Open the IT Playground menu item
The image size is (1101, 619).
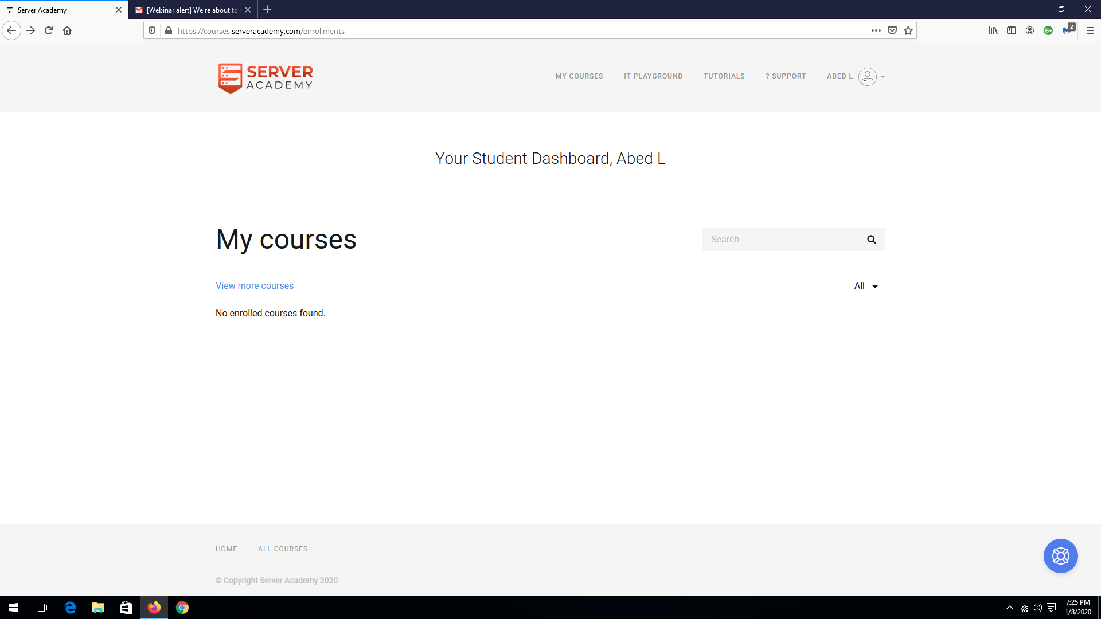pos(653,76)
